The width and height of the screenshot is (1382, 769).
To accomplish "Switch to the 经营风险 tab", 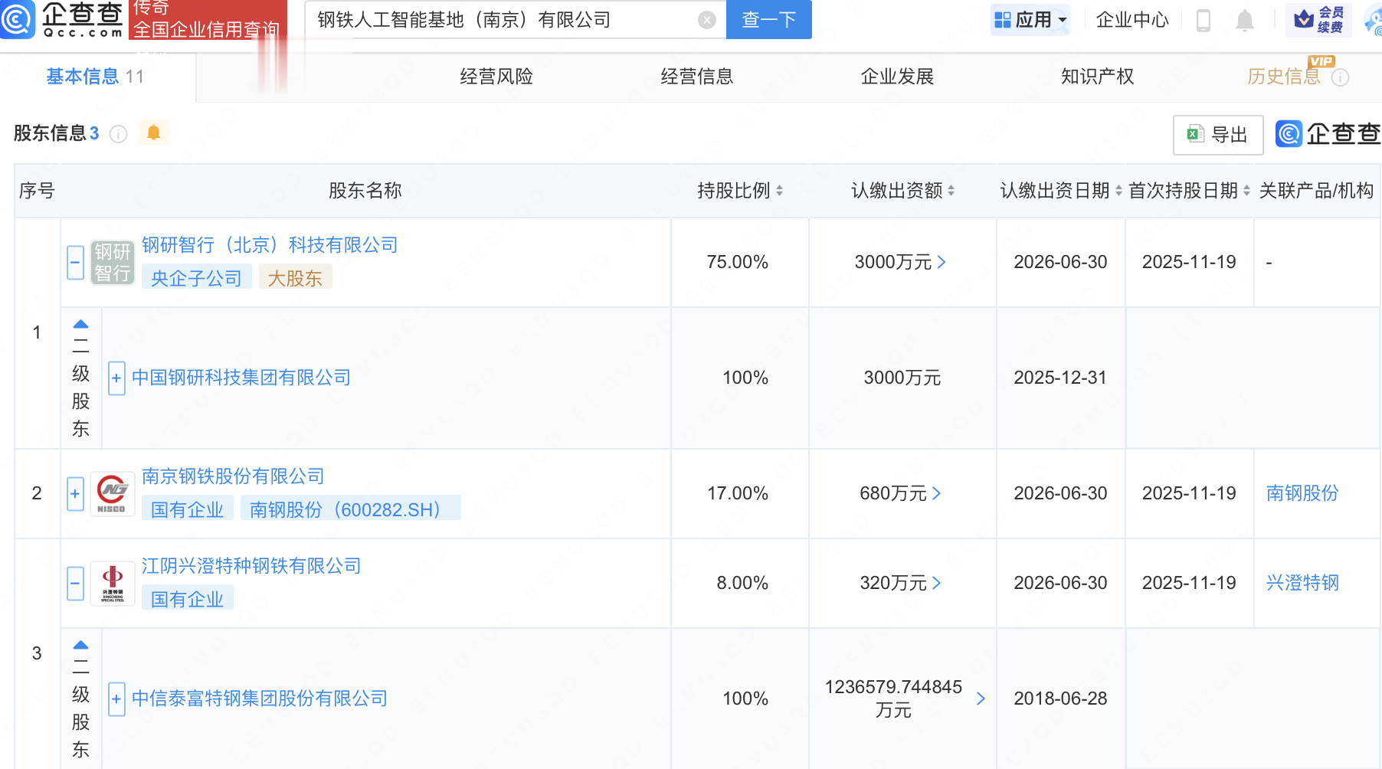I will pyautogui.click(x=496, y=77).
